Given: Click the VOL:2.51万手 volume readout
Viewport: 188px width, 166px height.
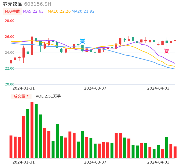Looking at the screenshot, I should (48, 96).
